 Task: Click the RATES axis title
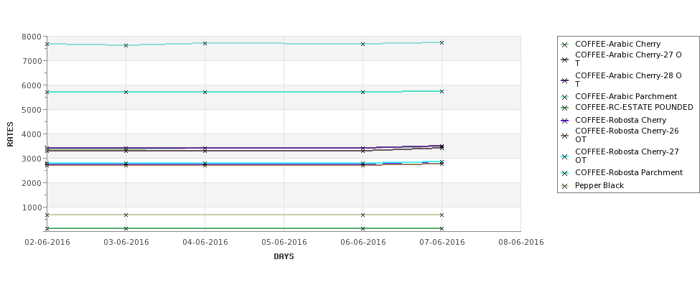pos(10,134)
